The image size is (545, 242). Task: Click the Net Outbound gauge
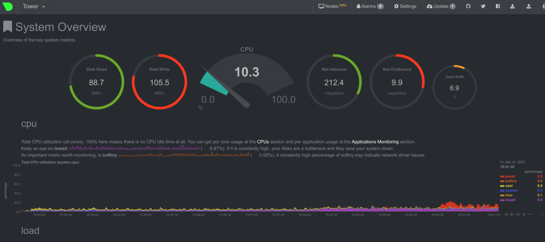[x=397, y=82]
